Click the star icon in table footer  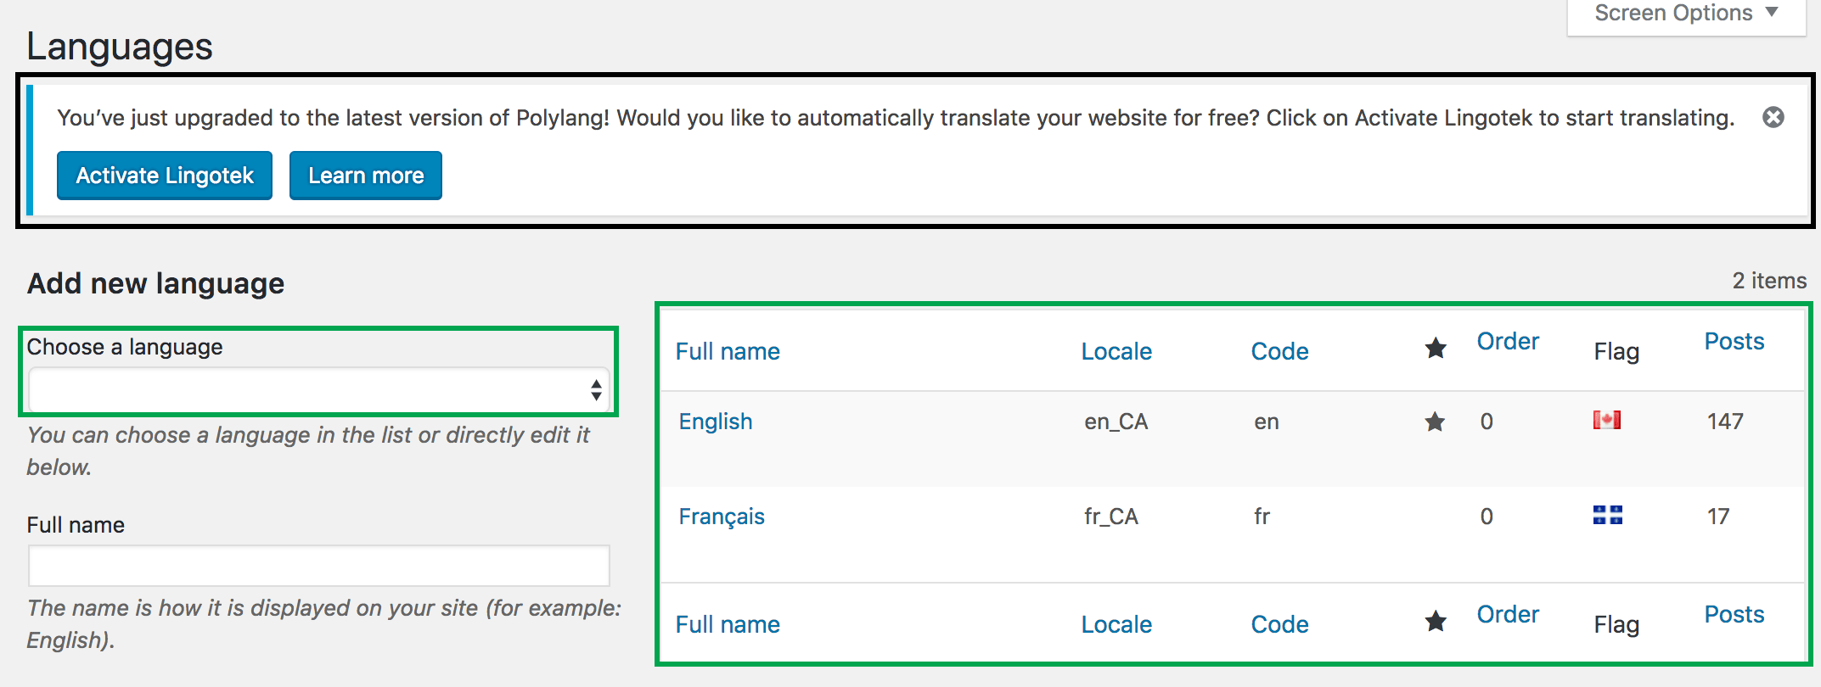(1436, 621)
